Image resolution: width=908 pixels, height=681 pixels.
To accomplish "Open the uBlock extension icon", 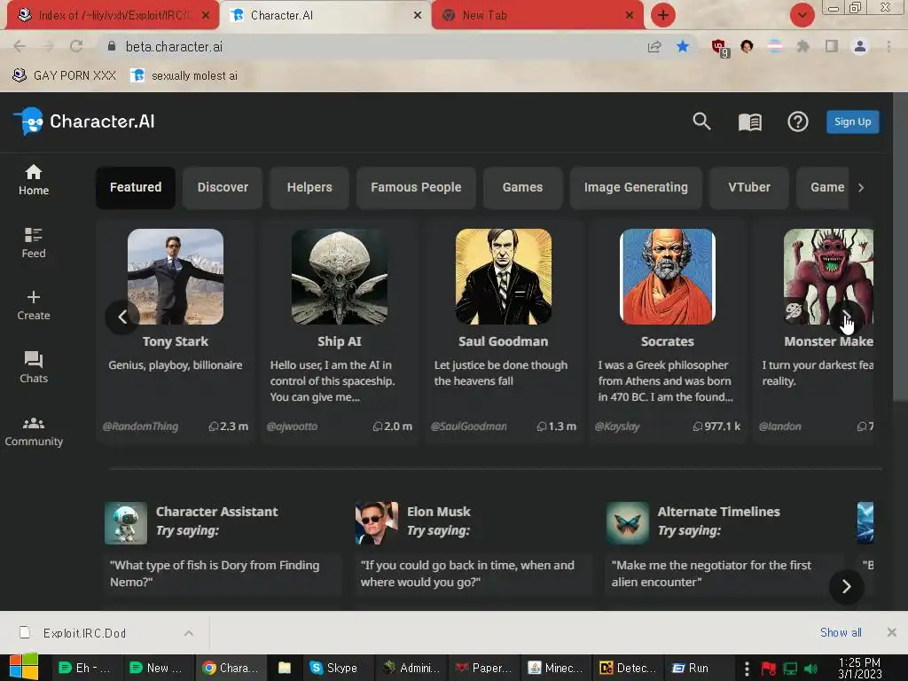I will click(x=719, y=48).
